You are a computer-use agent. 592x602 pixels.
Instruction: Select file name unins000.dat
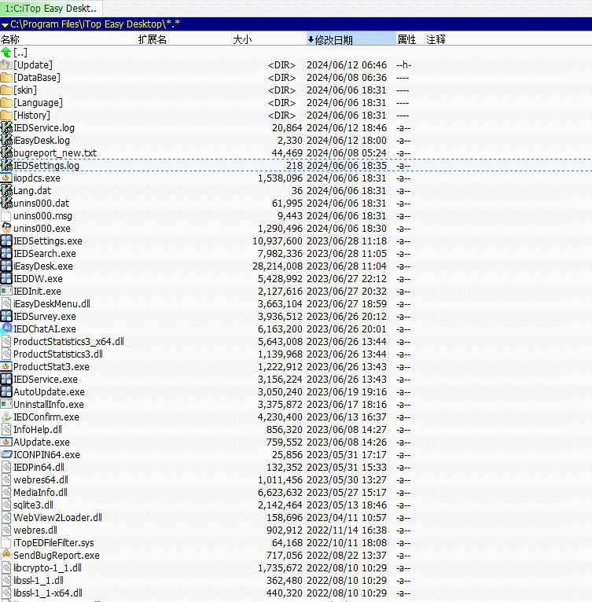coord(41,204)
